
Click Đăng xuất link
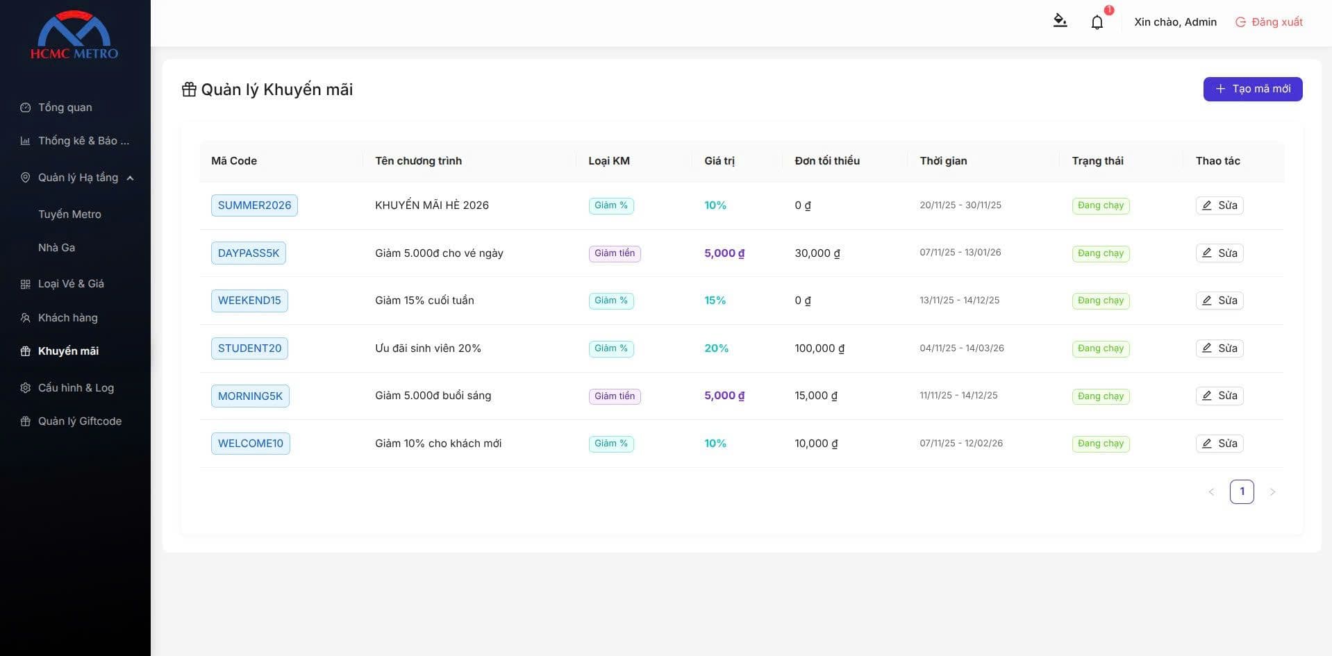(1276, 22)
